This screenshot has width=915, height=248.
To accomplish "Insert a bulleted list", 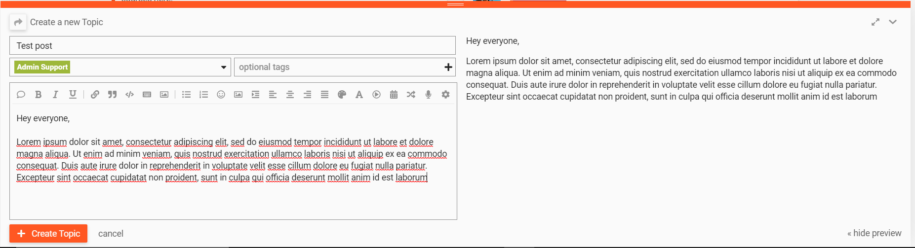I will coord(186,95).
